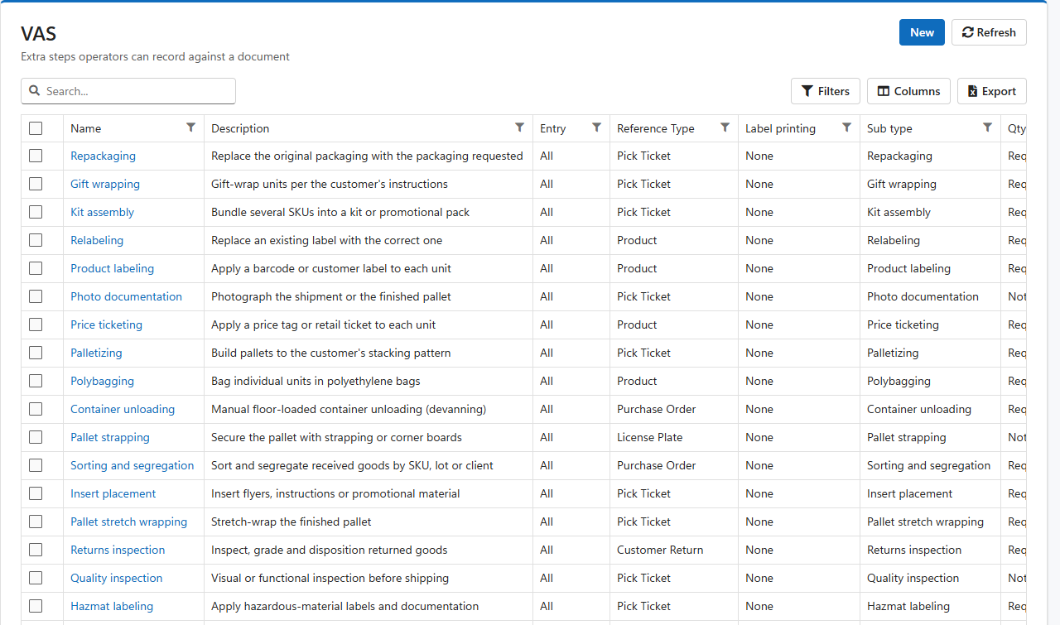This screenshot has height=625, width=1060.
Task: Open the Insert placement link
Action: point(113,493)
